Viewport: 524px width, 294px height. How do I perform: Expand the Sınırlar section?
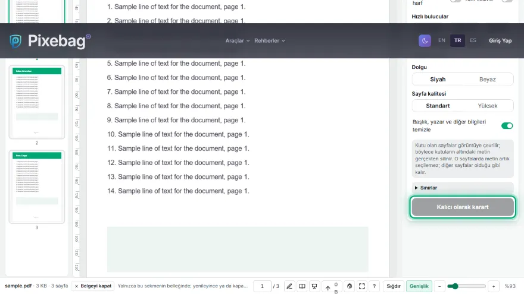[x=463, y=188]
